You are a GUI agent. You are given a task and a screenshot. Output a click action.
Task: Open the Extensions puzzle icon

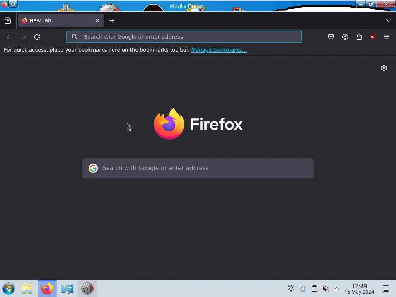point(359,37)
